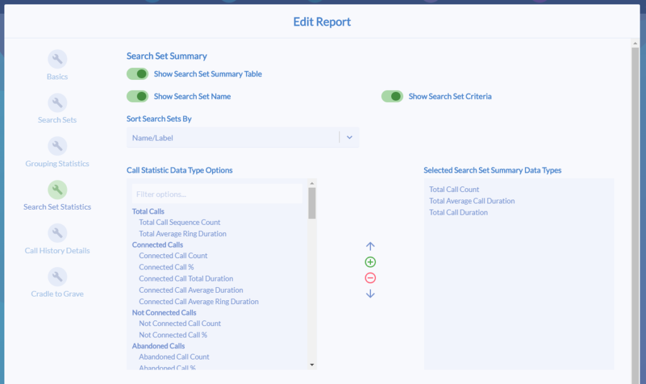This screenshot has height=384, width=646.
Task: Click the Call History Details wrench icon
Action: tap(57, 233)
